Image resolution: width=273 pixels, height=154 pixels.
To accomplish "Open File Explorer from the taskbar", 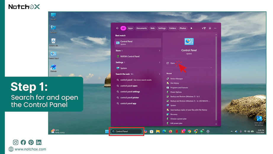I will click(x=158, y=131).
